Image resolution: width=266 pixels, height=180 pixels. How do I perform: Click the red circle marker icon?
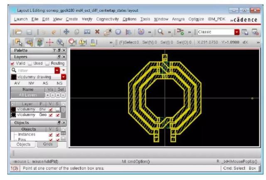(x=72, y=42)
